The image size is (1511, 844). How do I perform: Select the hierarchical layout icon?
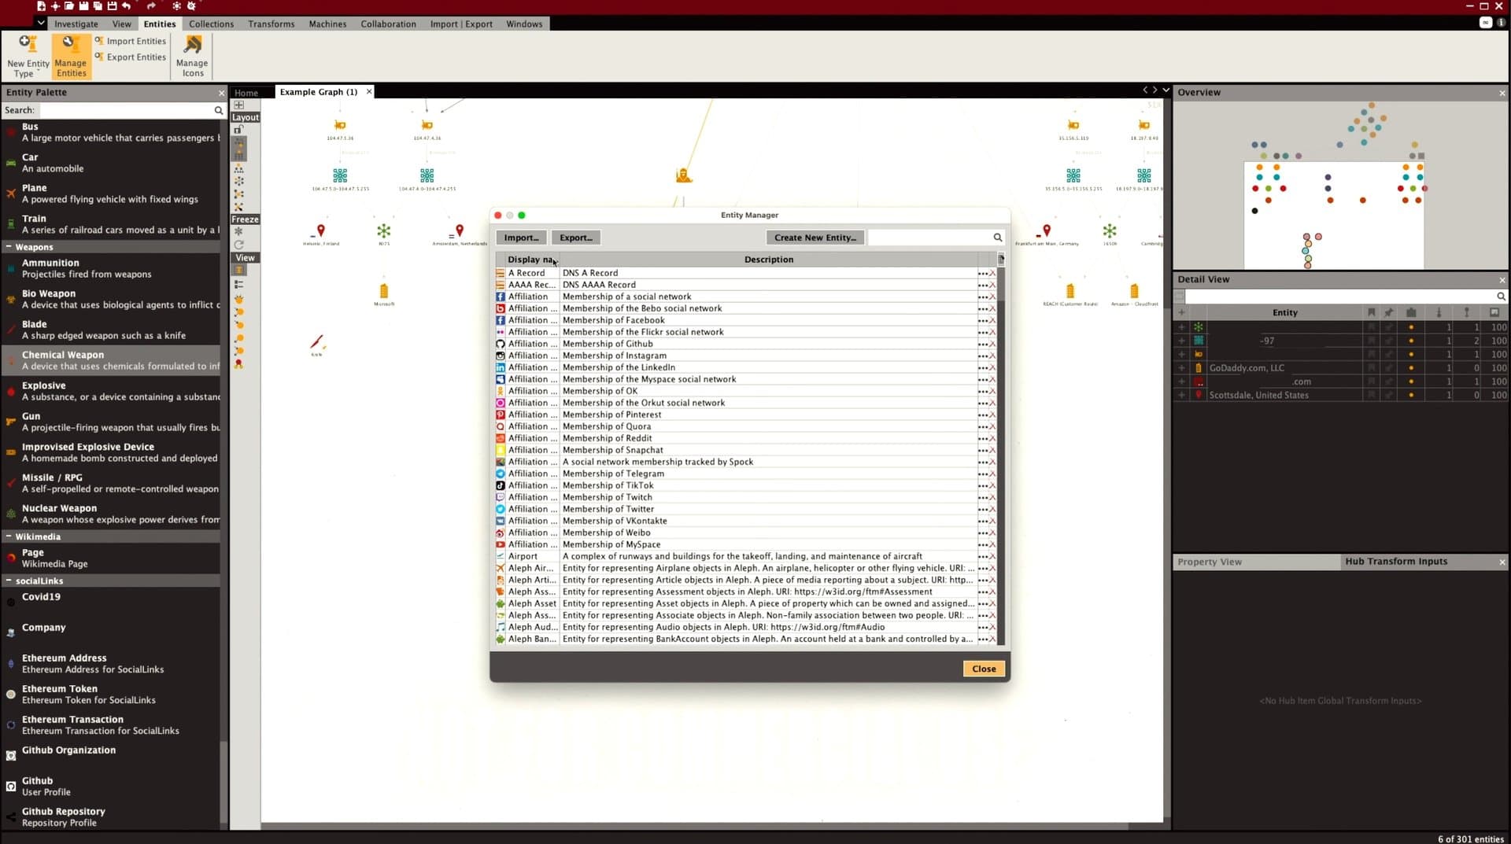[x=238, y=168]
